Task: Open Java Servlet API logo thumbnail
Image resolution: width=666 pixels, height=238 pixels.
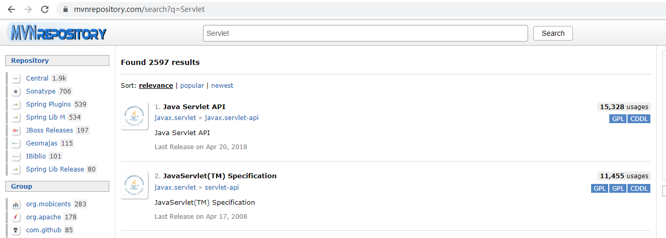Action: pyautogui.click(x=134, y=116)
